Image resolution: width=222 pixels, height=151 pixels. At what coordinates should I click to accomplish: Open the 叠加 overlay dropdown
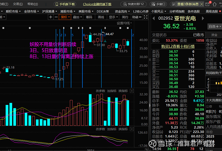(77, 17)
